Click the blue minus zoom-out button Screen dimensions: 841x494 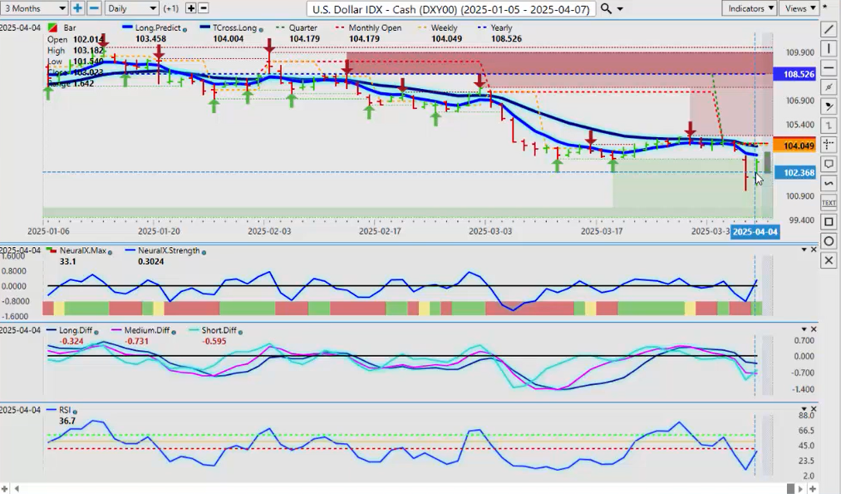pyautogui.click(x=94, y=8)
